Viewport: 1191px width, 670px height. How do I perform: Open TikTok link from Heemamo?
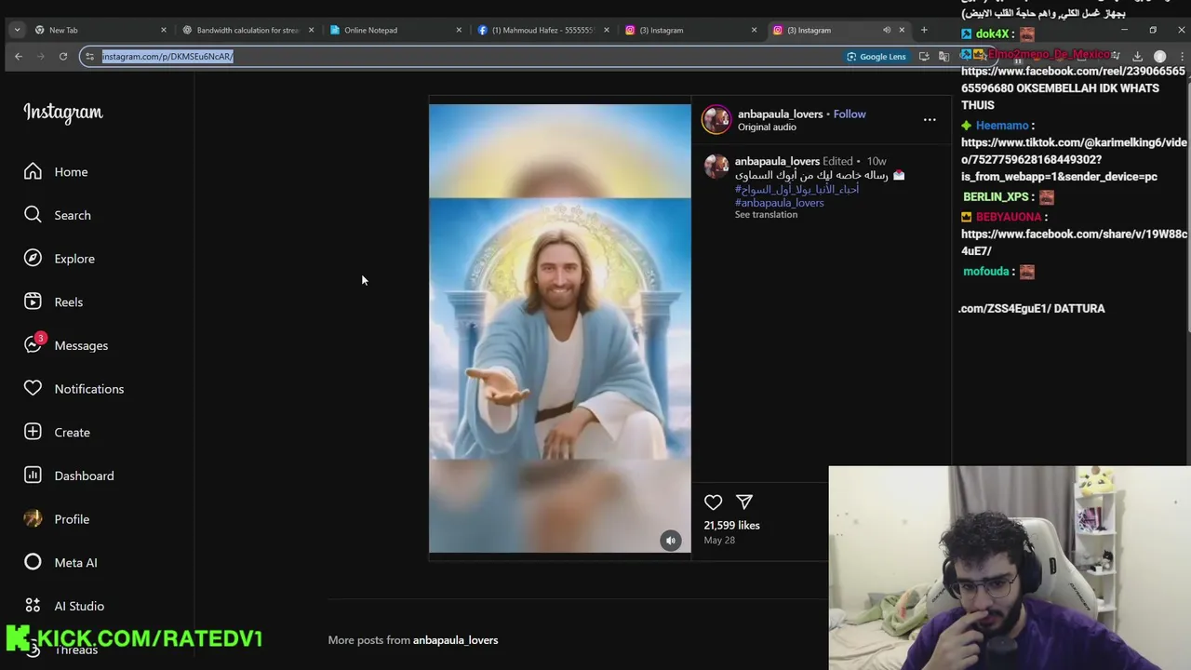pyautogui.click(x=1074, y=160)
